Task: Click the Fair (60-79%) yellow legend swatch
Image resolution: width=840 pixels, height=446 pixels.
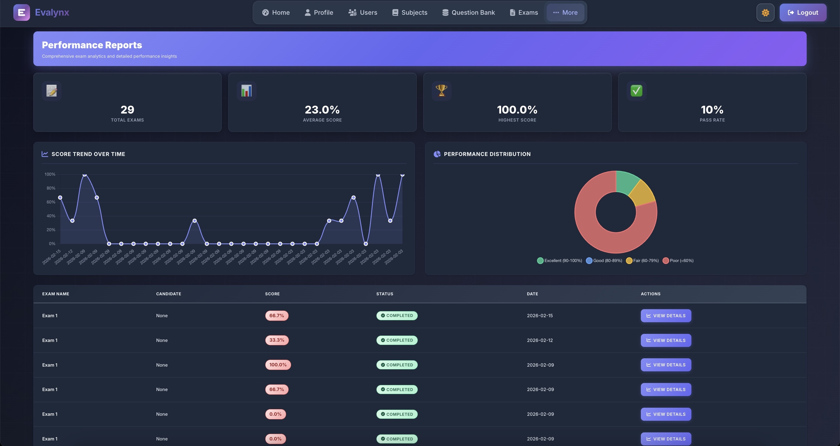Action: [x=629, y=260]
